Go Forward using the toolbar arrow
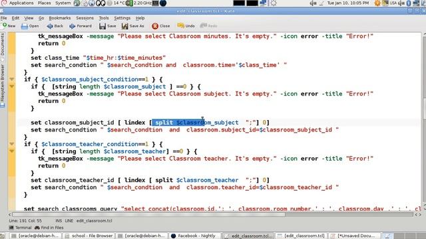The width and height of the screenshot is (426, 239). [81, 26]
